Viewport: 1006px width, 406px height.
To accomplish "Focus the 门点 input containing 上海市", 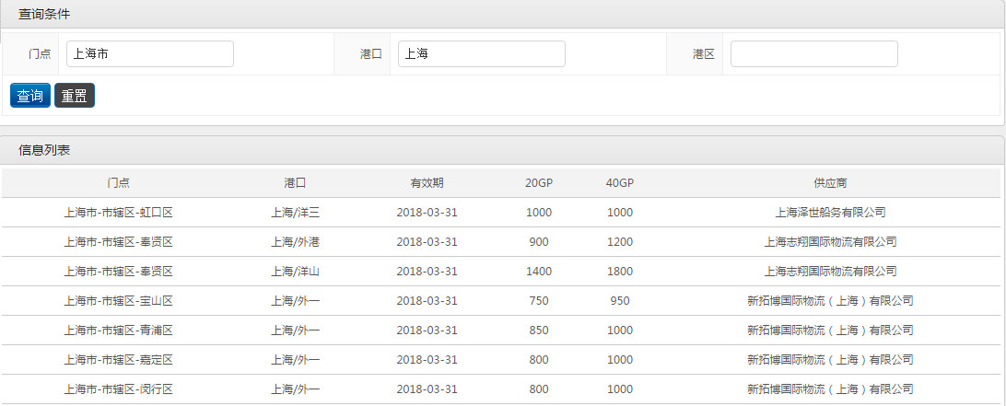I will [x=150, y=54].
